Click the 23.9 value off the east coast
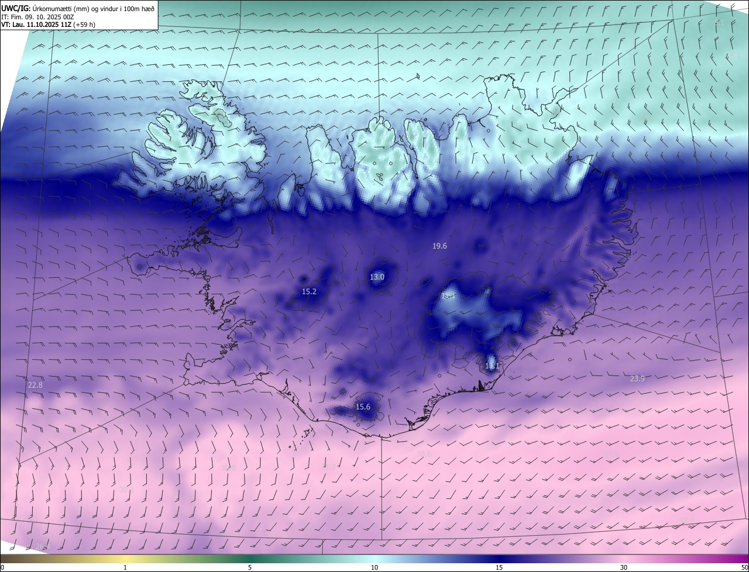Screen dimensions: 749x572 coord(637,378)
